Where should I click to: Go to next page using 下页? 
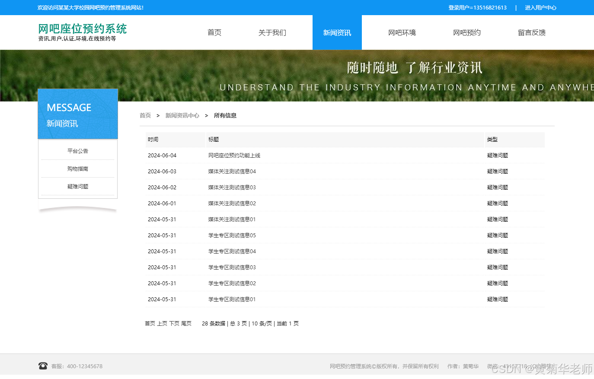[175, 323]
